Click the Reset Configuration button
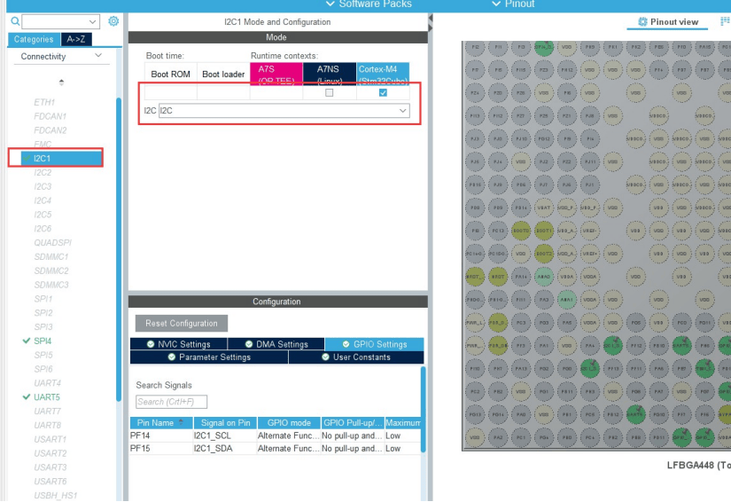Image resolution: width=731 pixels, height=502 pixels. pos(182,324)
